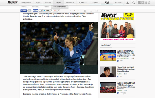Click the Google +1 button
This screenshot has height=98, width=155.
coord(55,11)
